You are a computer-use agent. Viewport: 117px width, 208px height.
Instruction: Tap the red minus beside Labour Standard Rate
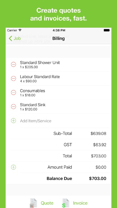[x=13, y=78]
